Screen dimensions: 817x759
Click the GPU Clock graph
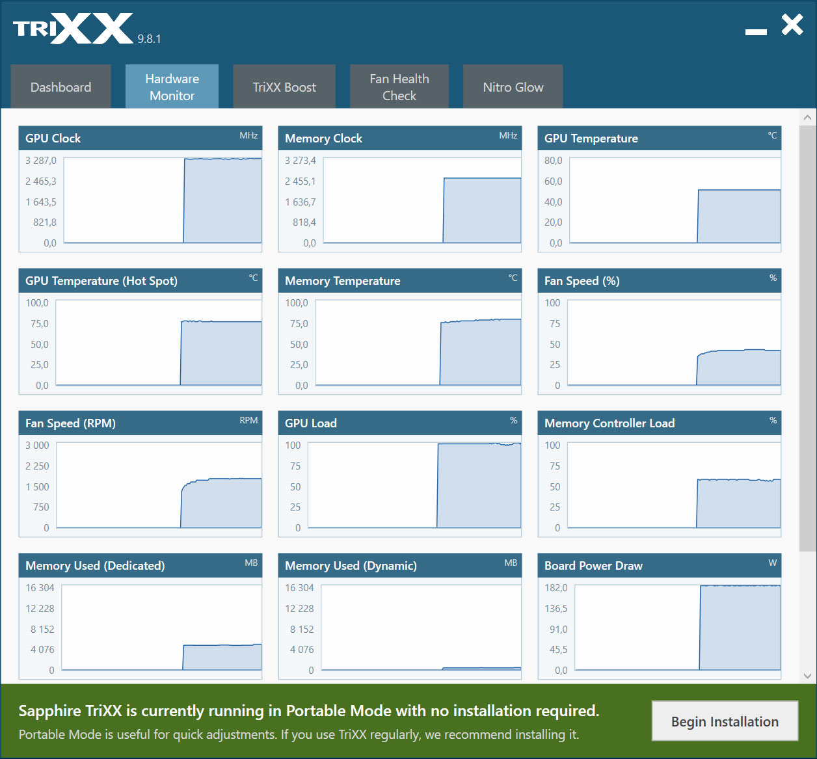pyautogui.click(x=163, y=200)
